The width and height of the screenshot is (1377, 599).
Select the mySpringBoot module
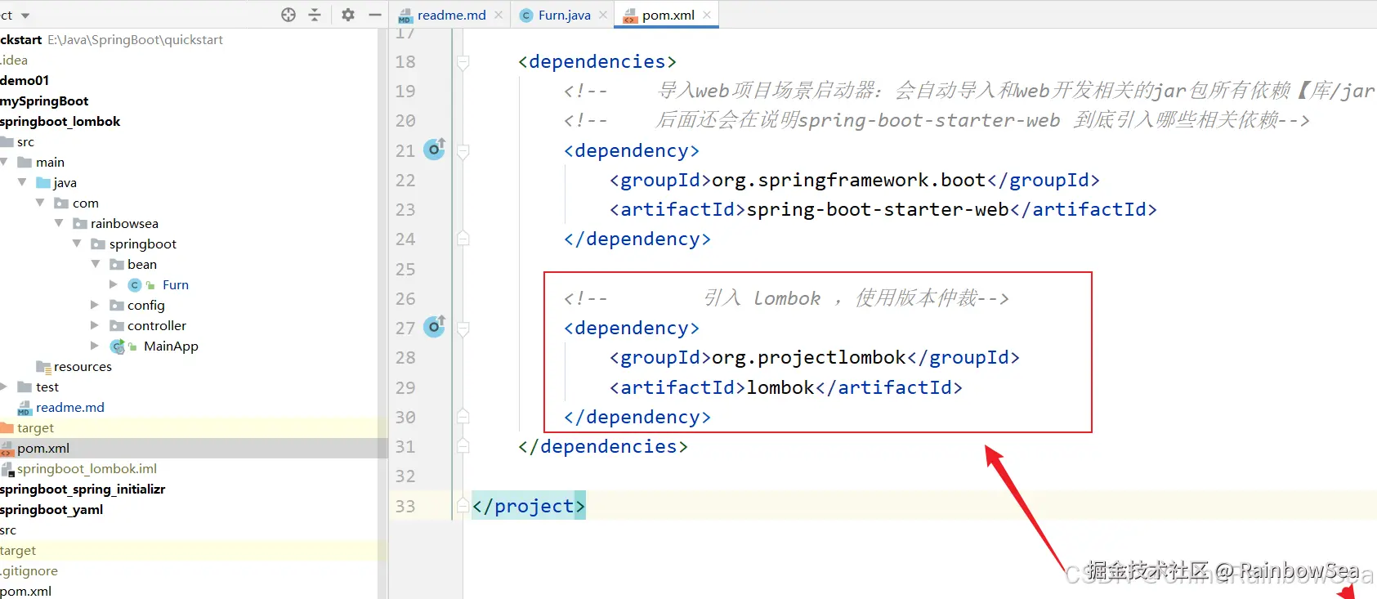(44, 101)
